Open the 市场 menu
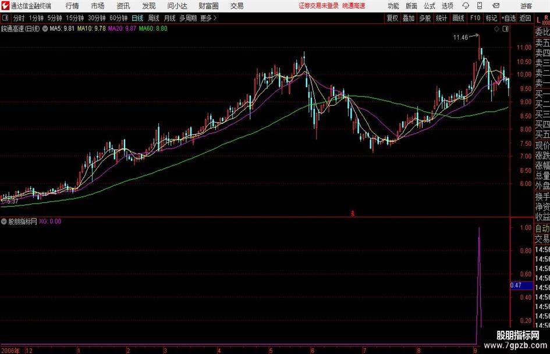 pos(98,6)
